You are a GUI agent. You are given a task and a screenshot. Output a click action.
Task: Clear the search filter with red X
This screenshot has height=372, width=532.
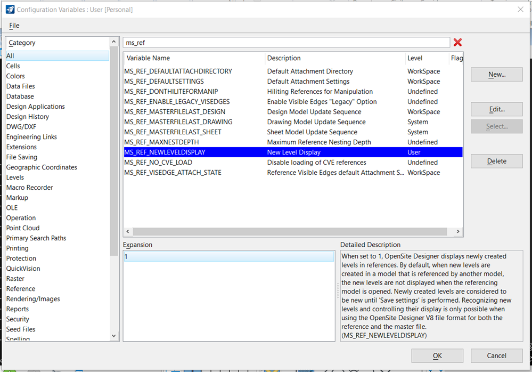[x=457, y=43]
